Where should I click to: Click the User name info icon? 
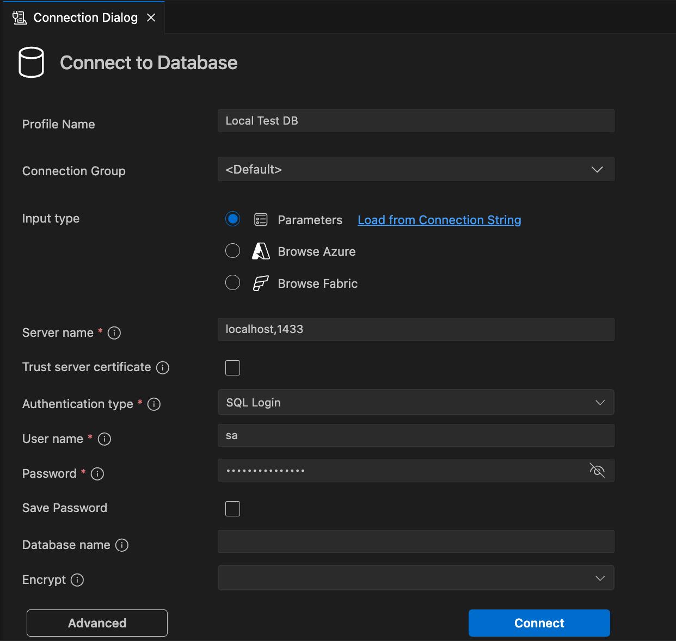(105, 439)
